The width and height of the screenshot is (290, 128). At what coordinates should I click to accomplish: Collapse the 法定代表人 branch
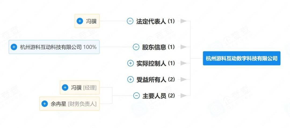coord(130,21)
